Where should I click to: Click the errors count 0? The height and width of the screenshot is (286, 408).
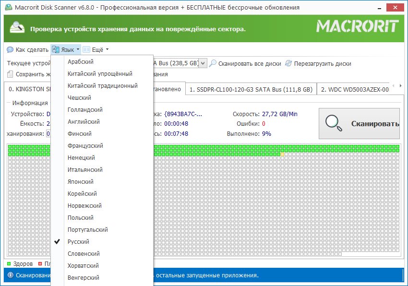coord(264,124)
